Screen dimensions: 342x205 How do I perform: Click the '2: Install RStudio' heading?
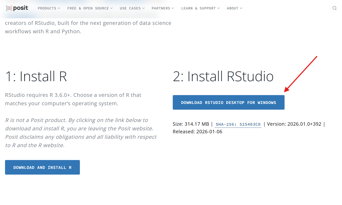[223, 76]
